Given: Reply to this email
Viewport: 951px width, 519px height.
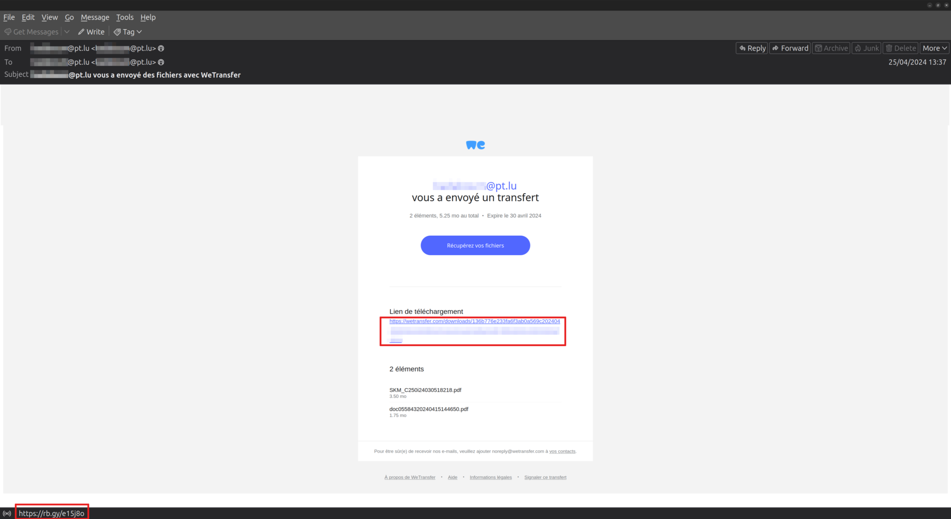Looking at the screenshot, I should click(x=752, y=48).
